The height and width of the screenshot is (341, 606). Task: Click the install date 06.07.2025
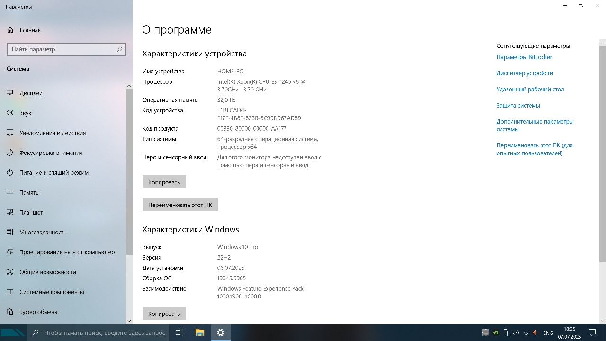click(x=231, y=268)
